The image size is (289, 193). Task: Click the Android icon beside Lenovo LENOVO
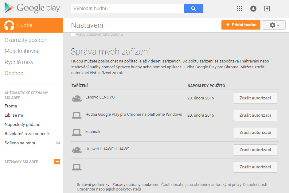(x=77, y=98)
